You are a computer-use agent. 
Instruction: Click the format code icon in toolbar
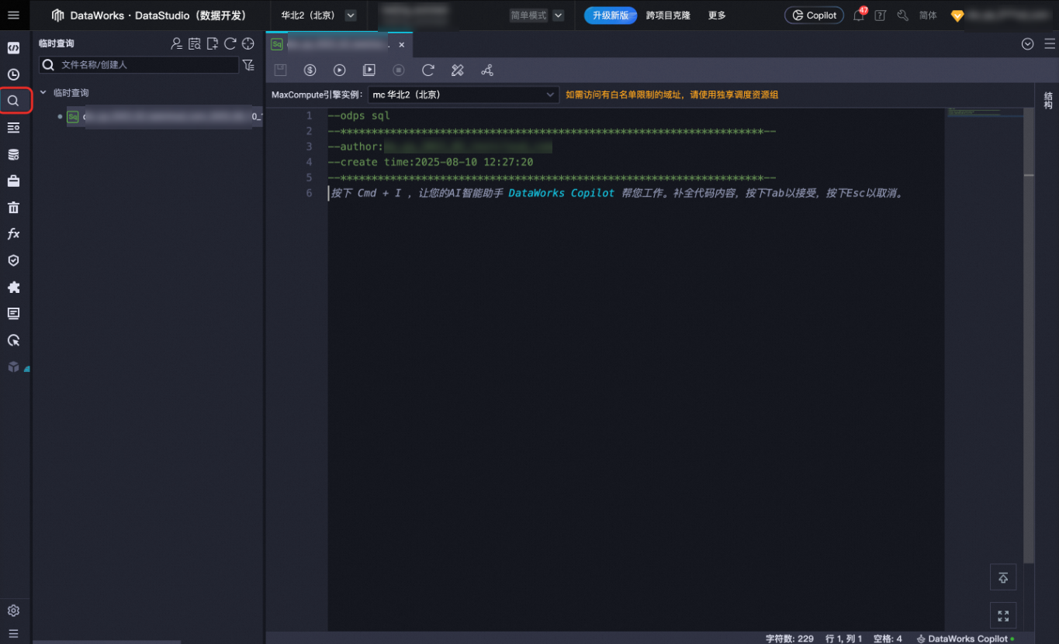click(x=458, y=70)
